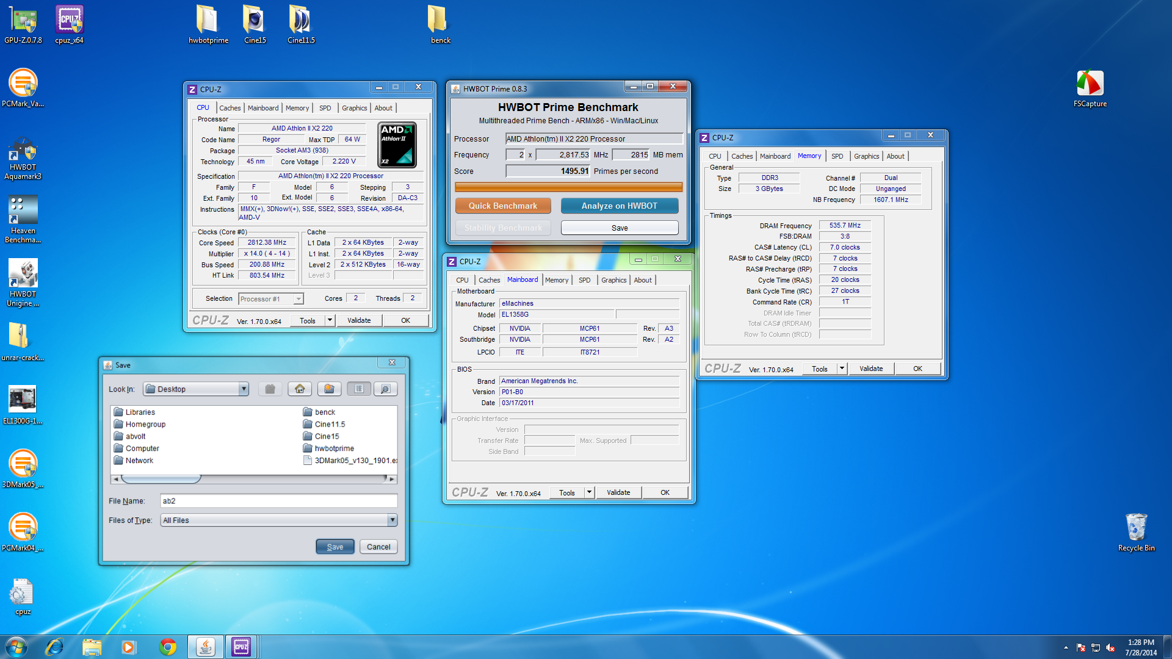Viewport: 1172px width, 659px height.
Task: Launch PCMark Vantage desktop icon
Action: pyautogui.click(x=23, y=88)
